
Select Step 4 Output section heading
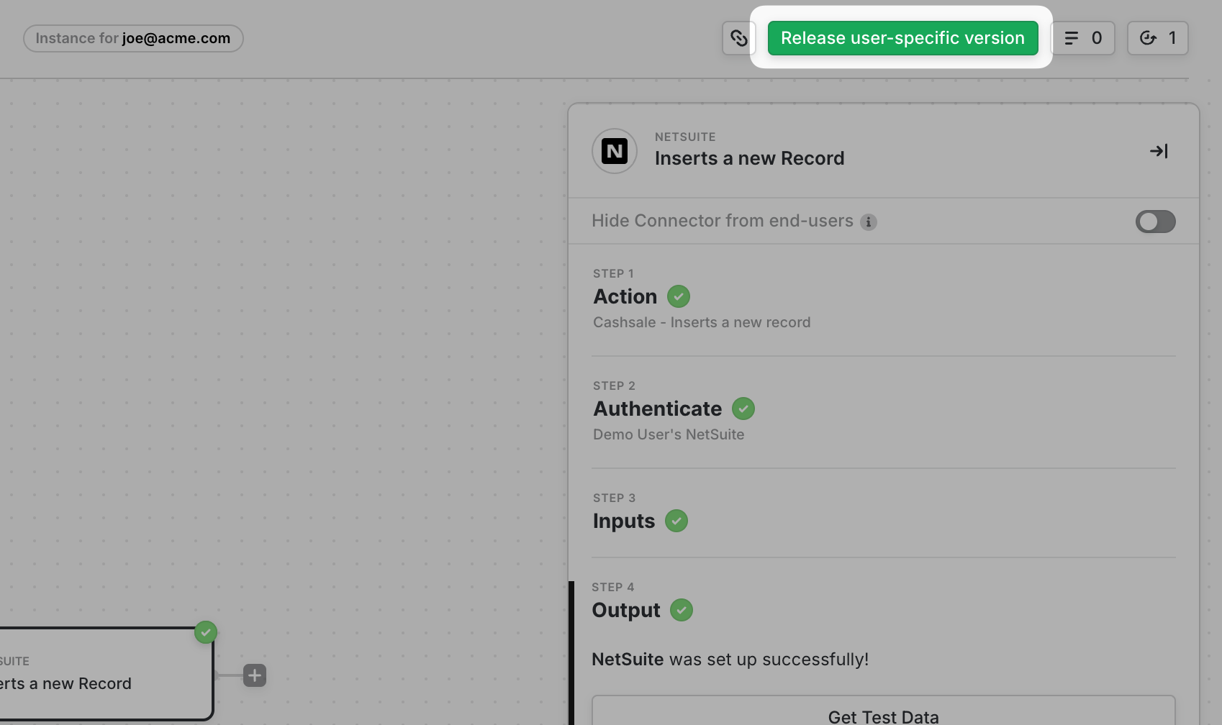pos(625,610)
